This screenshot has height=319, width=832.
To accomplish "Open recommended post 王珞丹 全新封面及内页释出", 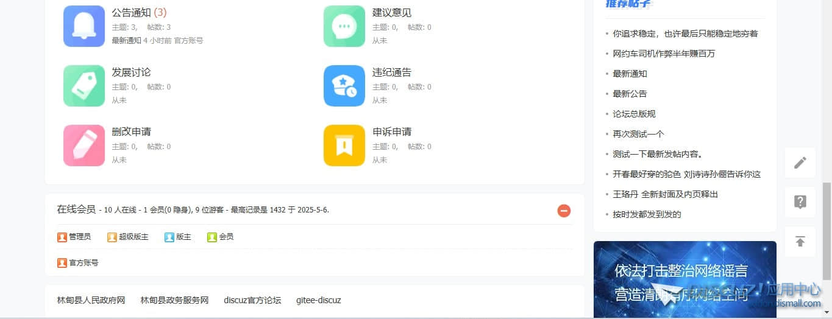I will pyautogui.click(x=665, y=194).
